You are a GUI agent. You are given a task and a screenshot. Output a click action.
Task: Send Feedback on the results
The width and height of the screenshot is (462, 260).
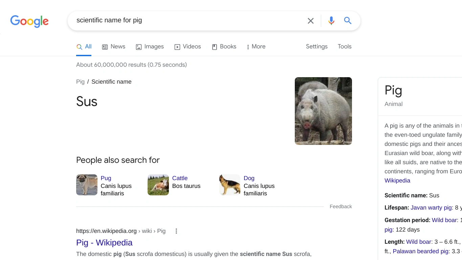[340, 206]
